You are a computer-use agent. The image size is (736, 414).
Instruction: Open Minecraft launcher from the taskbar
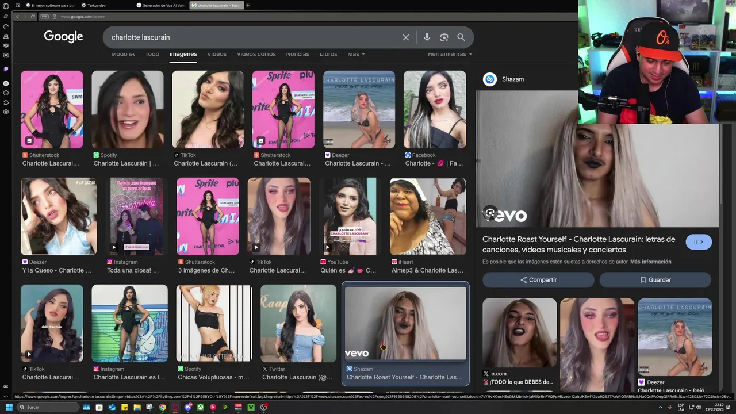coord(251,407)
